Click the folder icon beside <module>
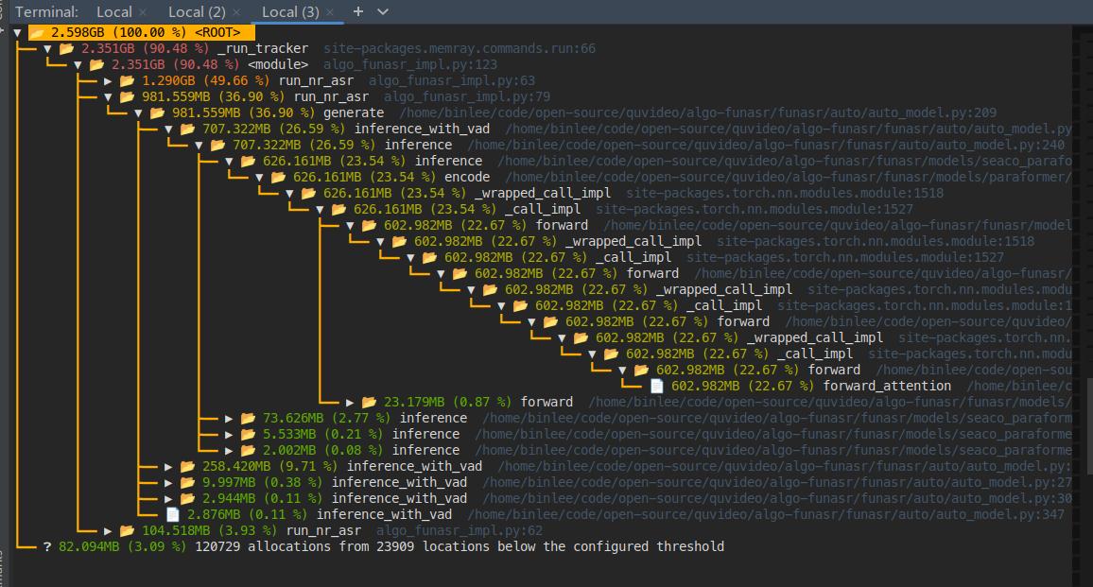 pyautogui.click(x=96, y=65)
